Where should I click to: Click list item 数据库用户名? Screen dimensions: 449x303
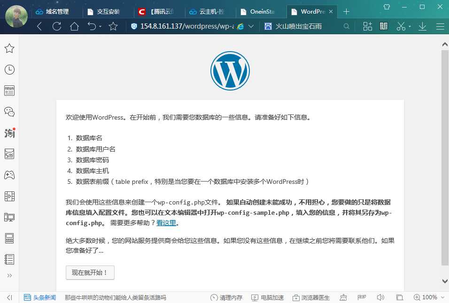(95, 149)
